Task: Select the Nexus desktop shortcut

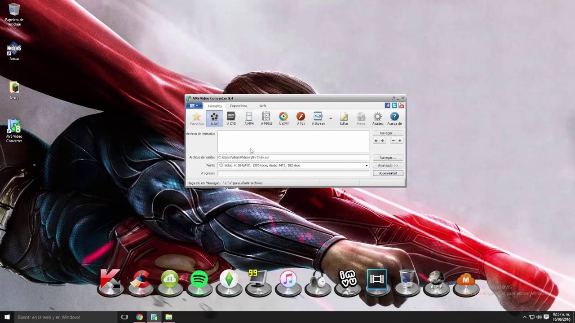Action: click(14, 51)
